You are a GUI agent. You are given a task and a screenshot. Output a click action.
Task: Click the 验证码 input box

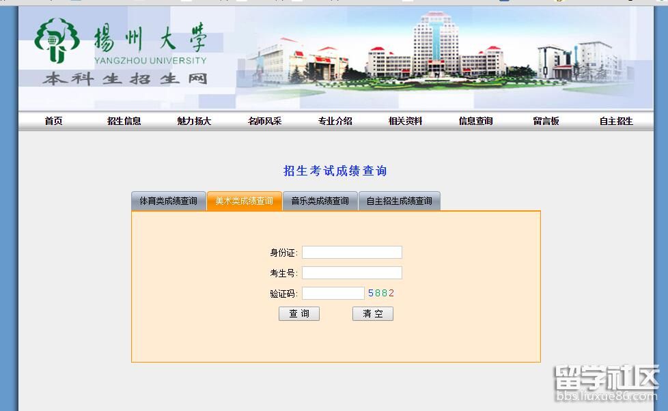(333, 293)
